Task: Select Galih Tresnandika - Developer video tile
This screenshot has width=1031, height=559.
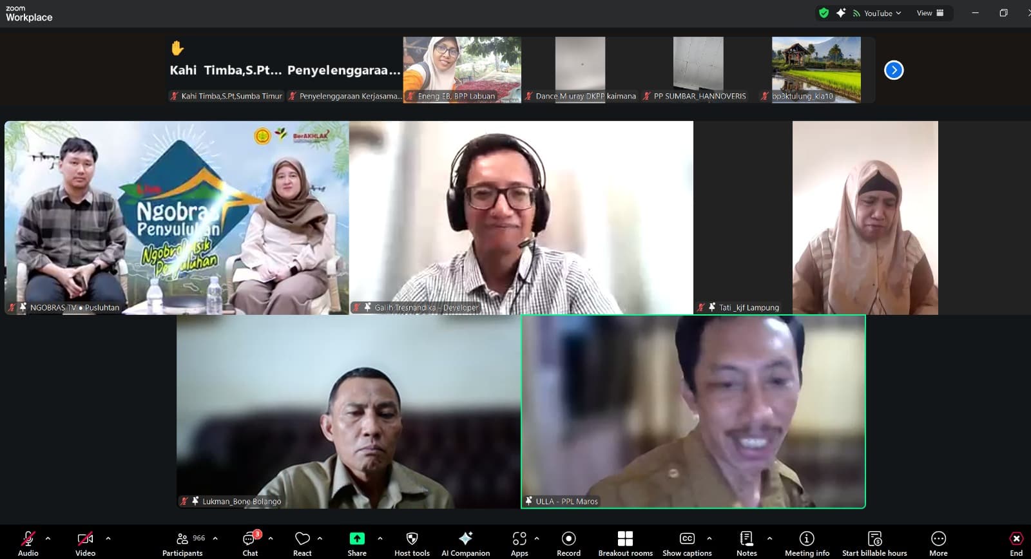Action: point(521,218)
